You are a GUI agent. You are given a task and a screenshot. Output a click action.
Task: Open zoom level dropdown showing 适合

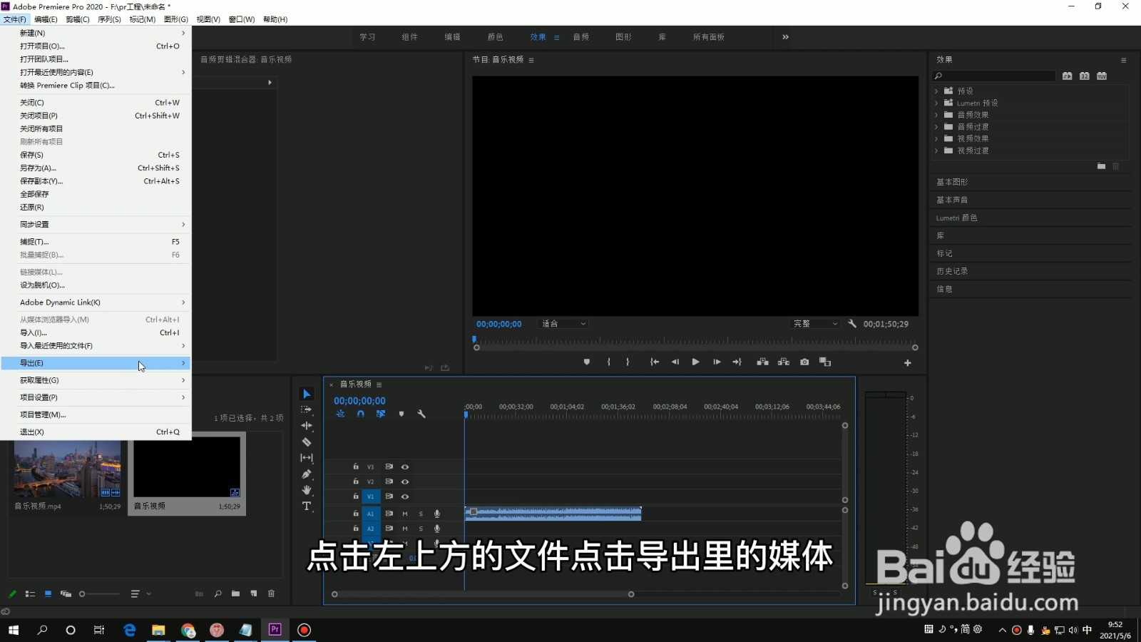tap(563, 324)
